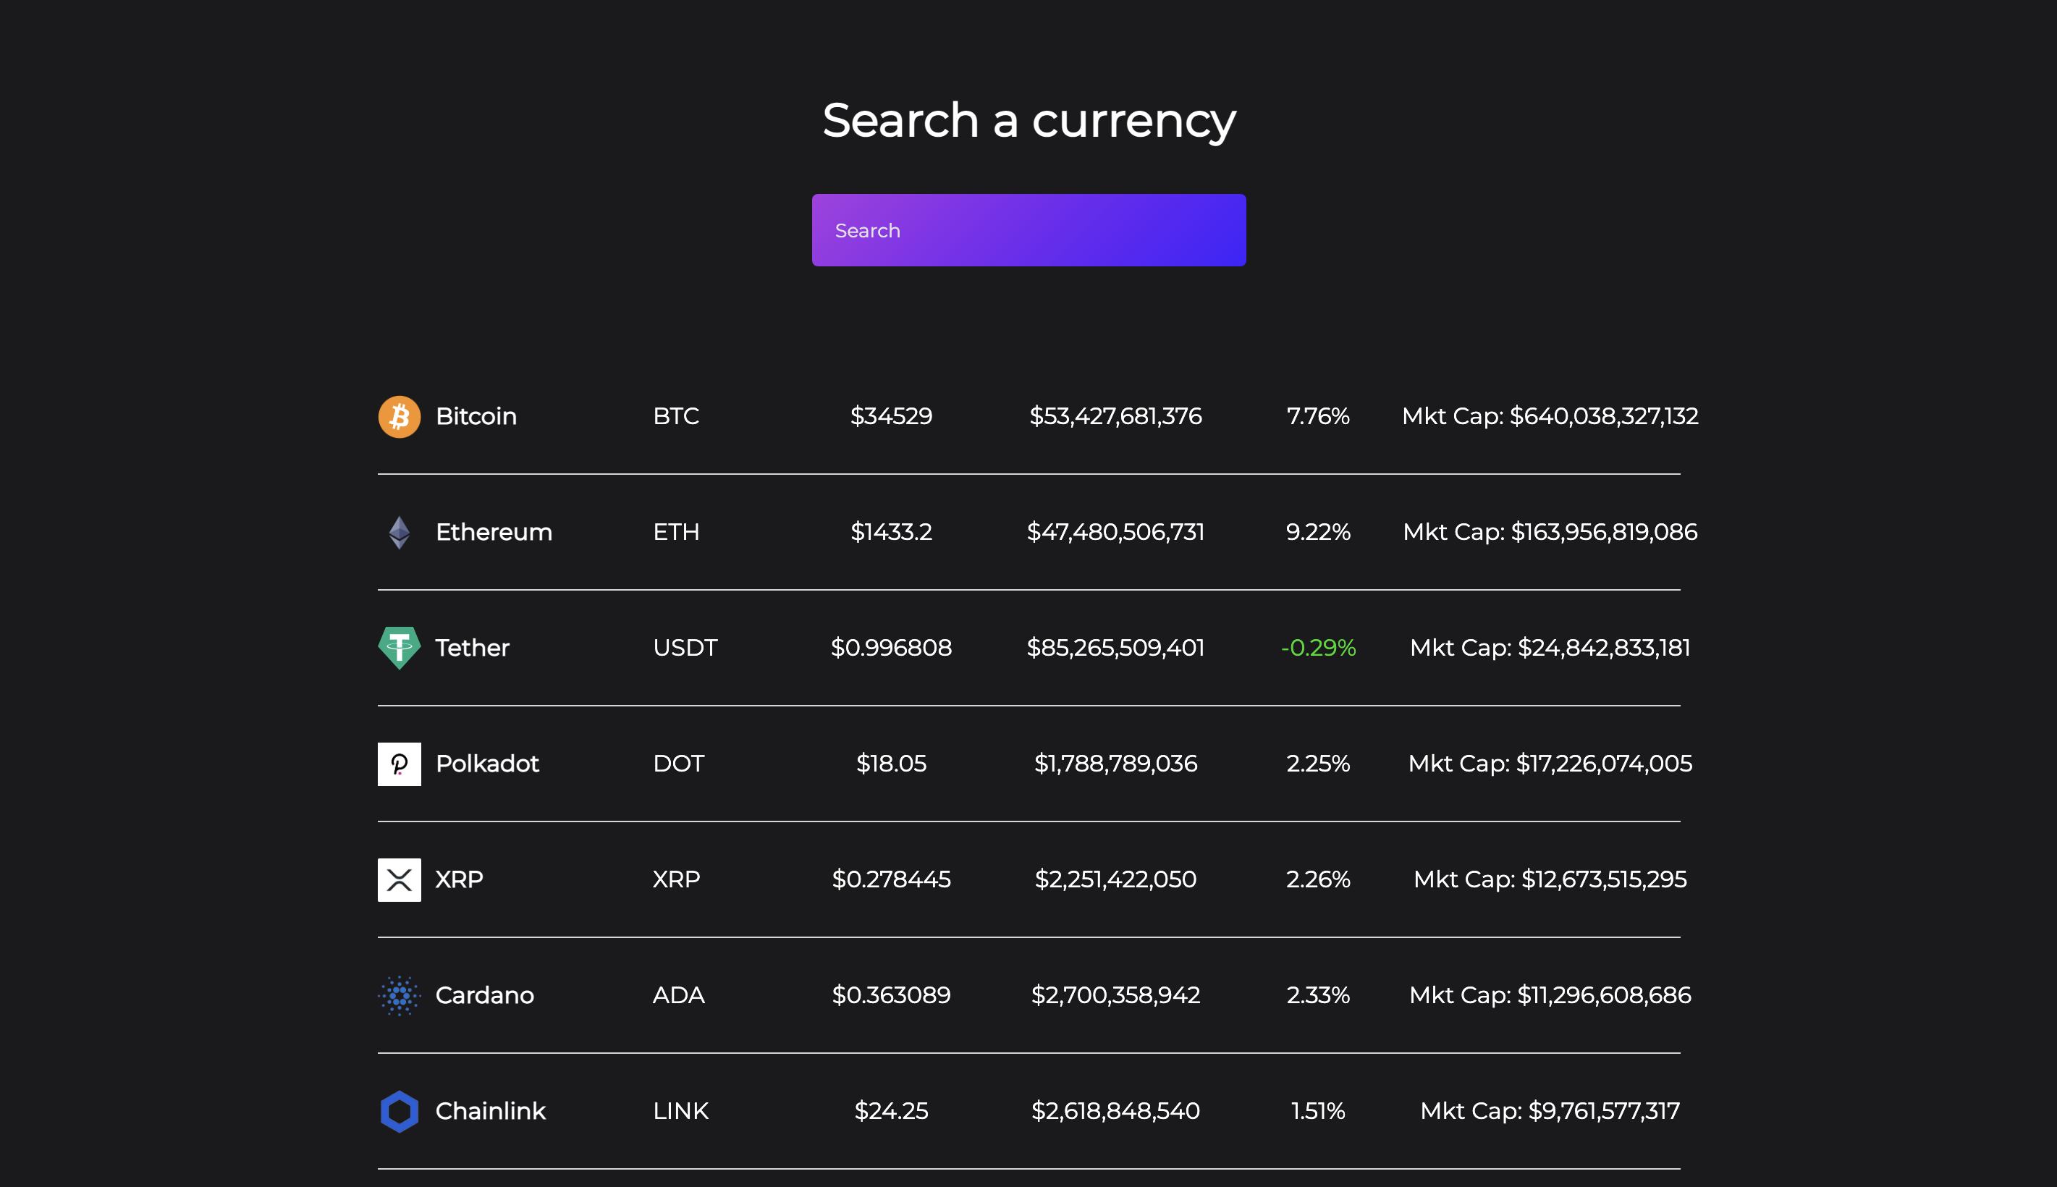
Task: Click the Bitcoin row in the list
Action: [1028, 417]
